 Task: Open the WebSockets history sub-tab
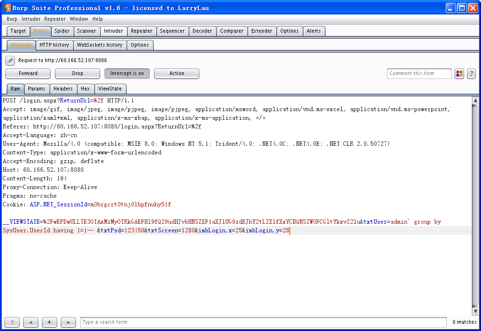pos(100,45)
